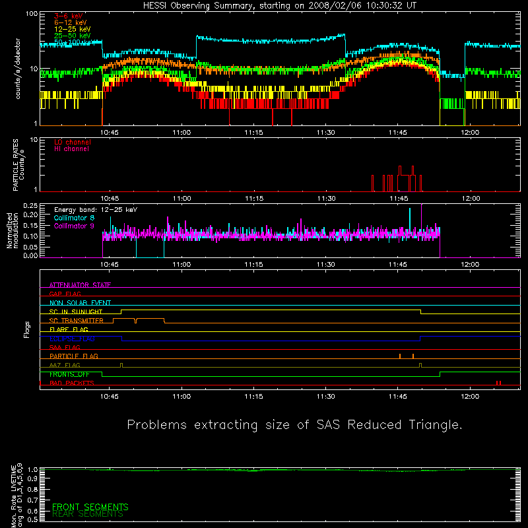Click the 12:00 tick under modulation plot
Screen dimensions: 528x528
(470, 265)
